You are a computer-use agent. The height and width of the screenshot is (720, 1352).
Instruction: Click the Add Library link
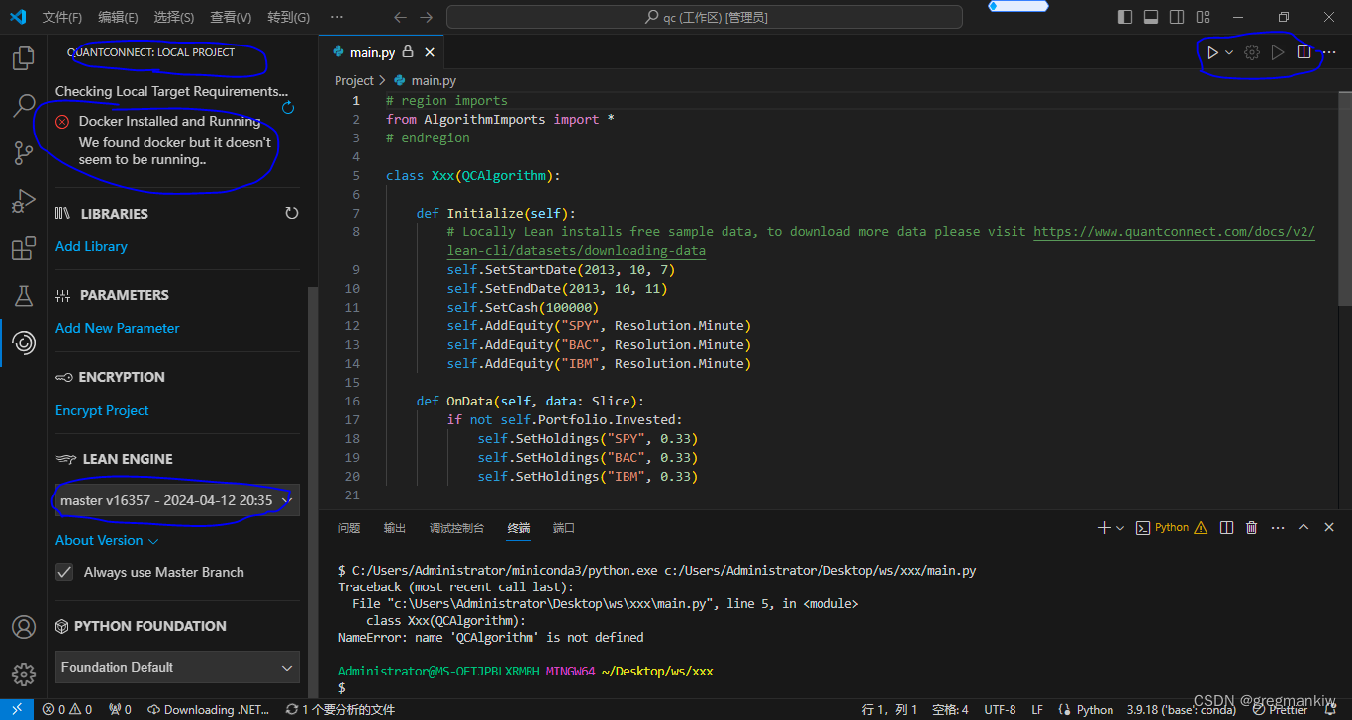click(x=91, y=246)
